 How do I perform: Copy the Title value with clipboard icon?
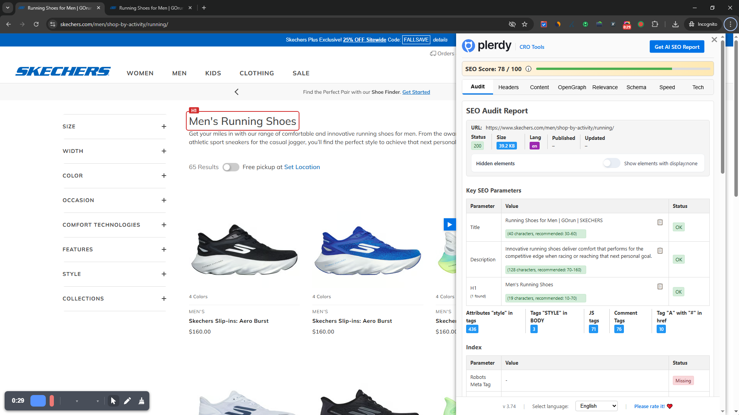[x=660, y=222]
